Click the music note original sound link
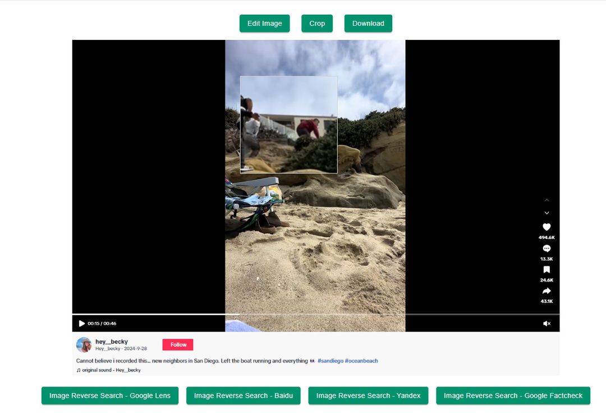The image size is (606, 414). coord(109,370)
